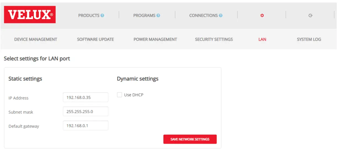Focus the Subnet mask field

86,112
